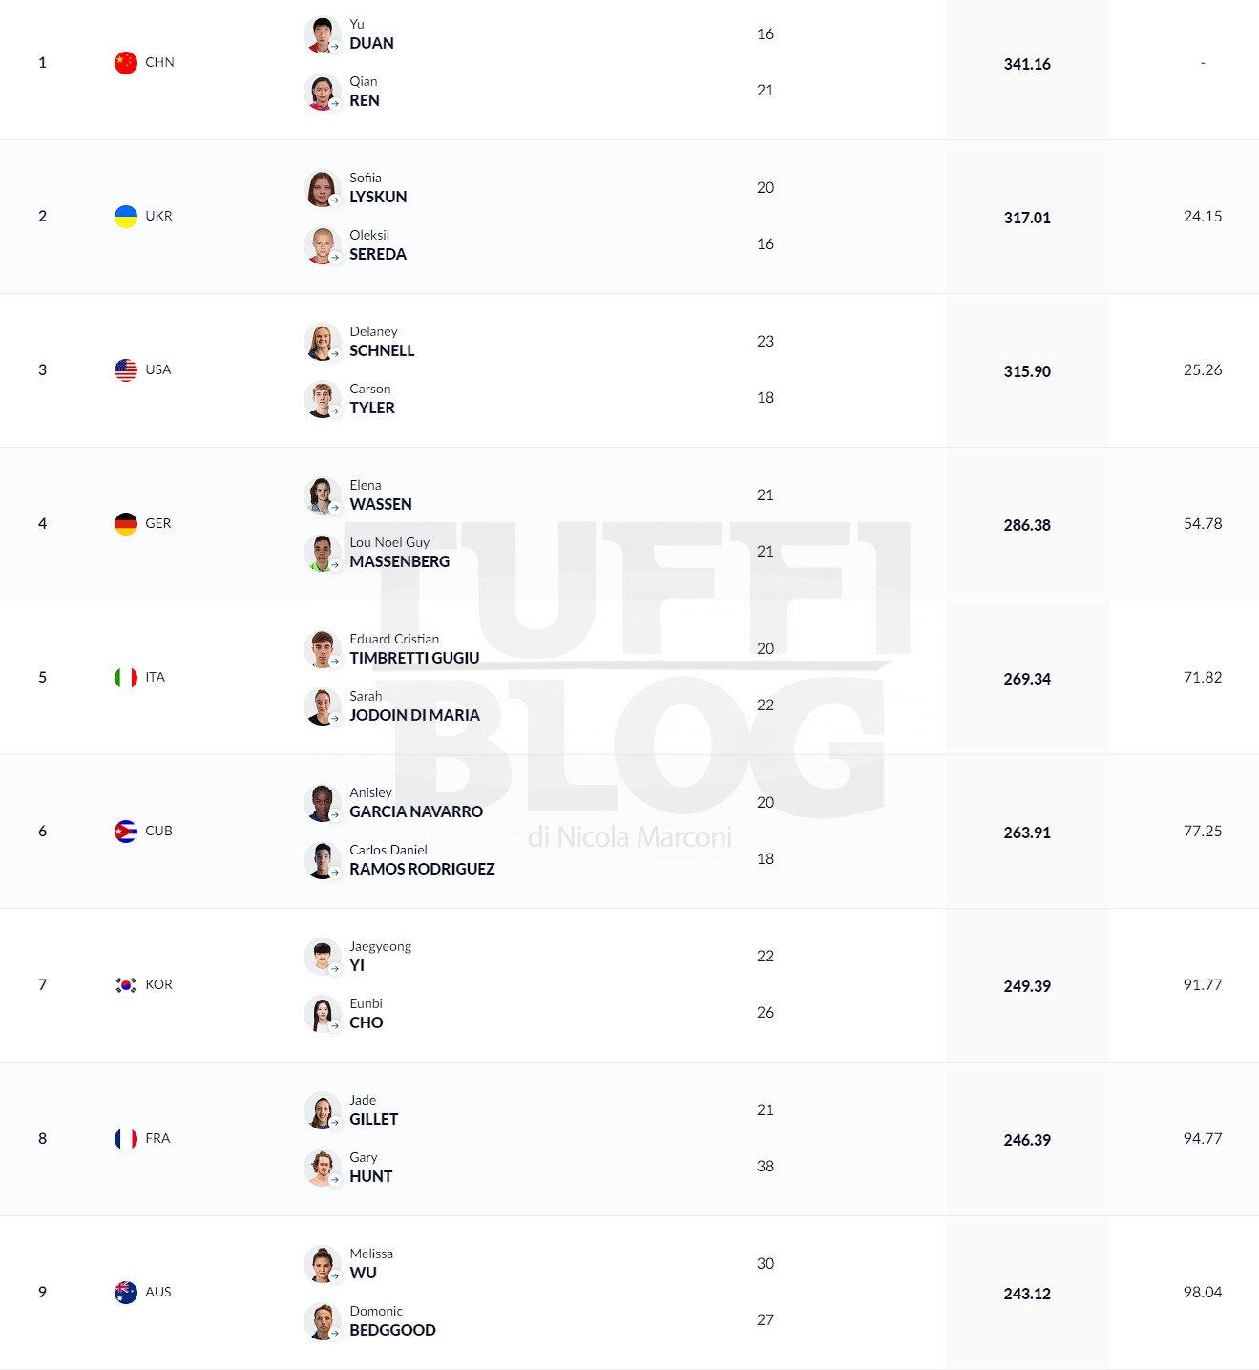Image resolution: width=1259 pixels, height=1370 pixels.
Task: Open RAMOS RODRIGUEZ's profile link
Action: (x=422, y=860)
